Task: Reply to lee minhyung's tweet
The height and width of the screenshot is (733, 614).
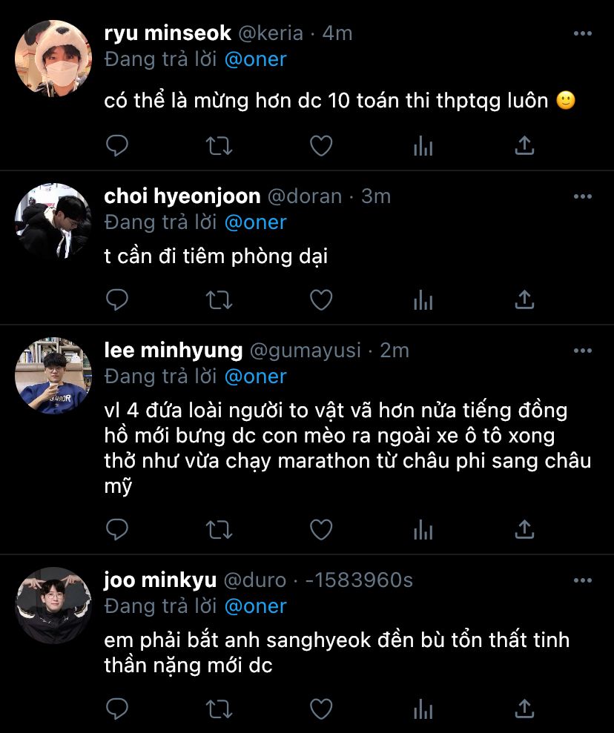Action: 117,529
